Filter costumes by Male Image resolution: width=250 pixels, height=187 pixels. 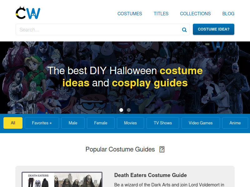click(x=73, y=123)
